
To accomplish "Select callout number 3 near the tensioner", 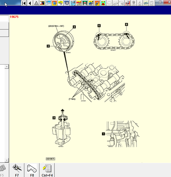I will (x=54, y=118).
